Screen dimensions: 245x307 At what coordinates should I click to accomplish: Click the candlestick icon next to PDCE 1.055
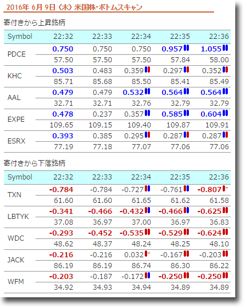click(226, 48)
